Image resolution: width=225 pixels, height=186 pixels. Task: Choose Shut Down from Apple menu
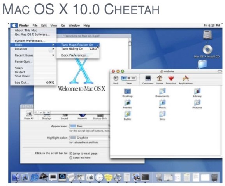(x=33, y=76)
